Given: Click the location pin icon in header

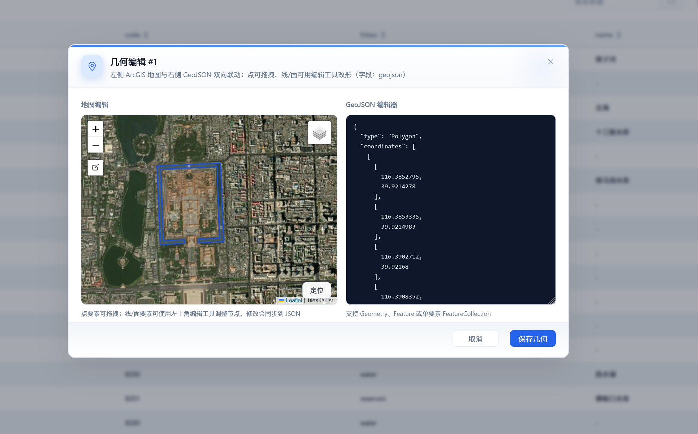Looking at the screenshot, I should 92,66.
